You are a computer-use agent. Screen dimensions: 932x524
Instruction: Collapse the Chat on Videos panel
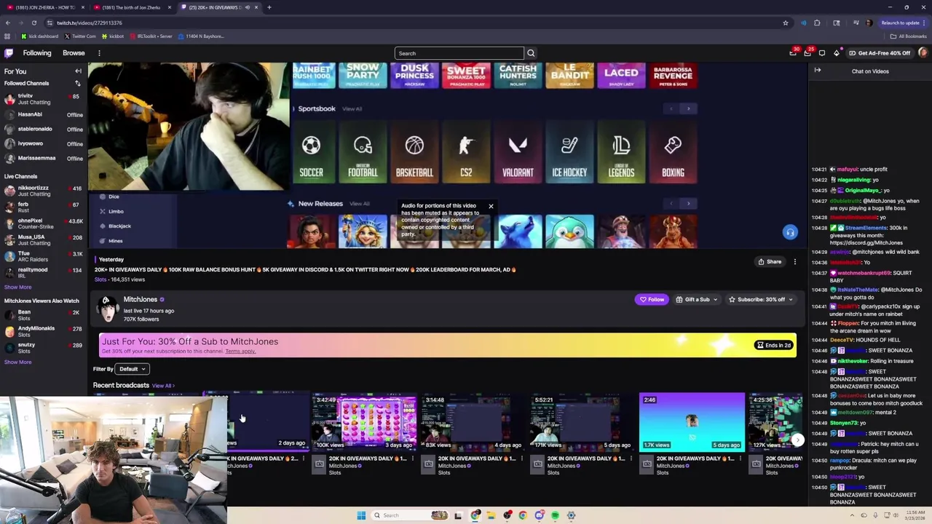tap(818, 71)
